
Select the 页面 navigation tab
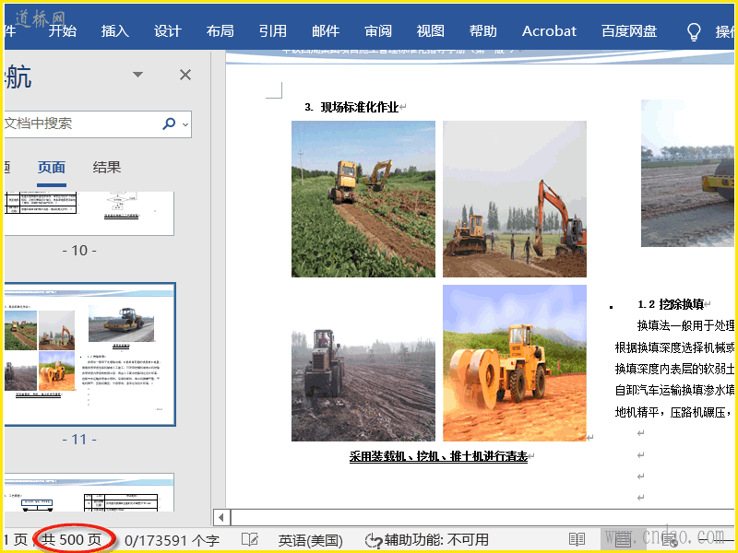52,168
